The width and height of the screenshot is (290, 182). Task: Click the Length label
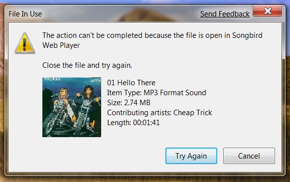[119, 123]
